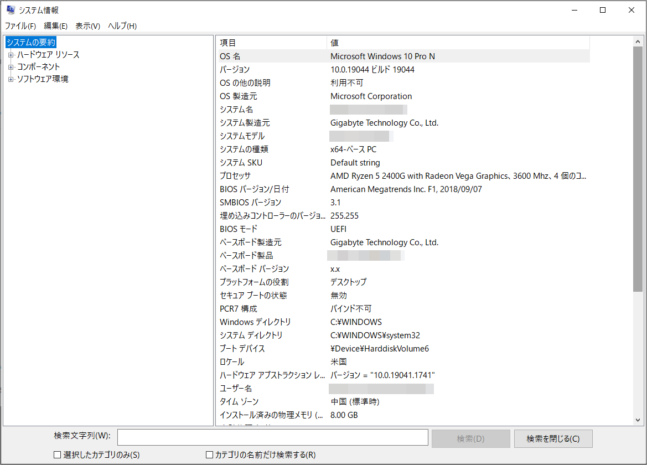Click the システム情報 title bar icon
The image size is (647, 465).
click(11, 10)
